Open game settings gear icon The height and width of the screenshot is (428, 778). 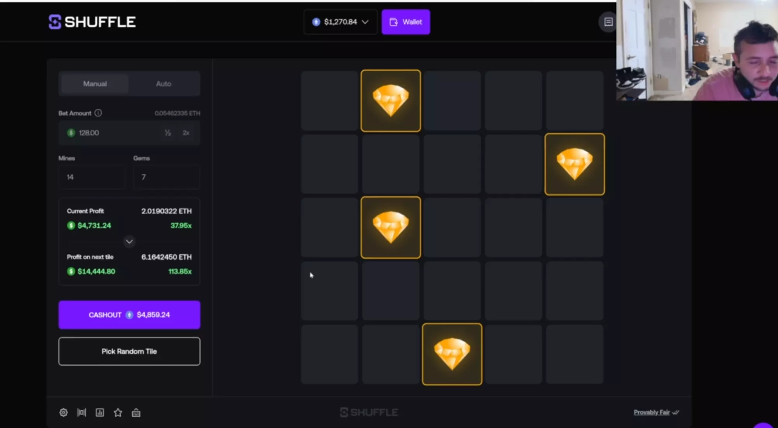pos(63,412)
